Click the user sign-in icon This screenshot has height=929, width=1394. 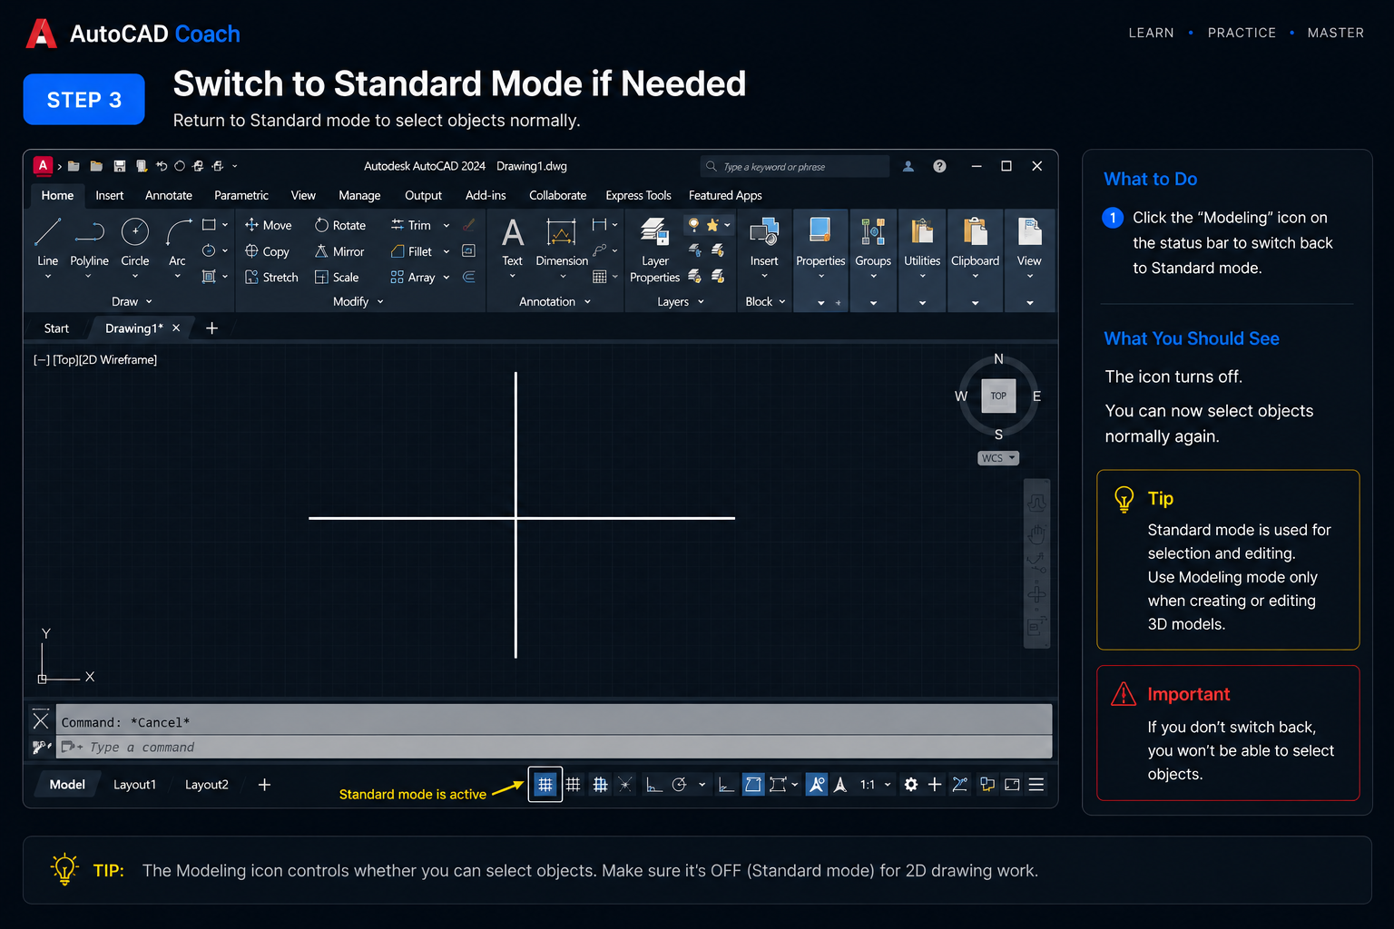coord(908,166)
